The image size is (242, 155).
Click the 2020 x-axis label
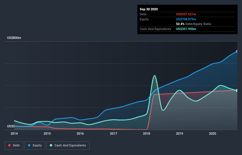213,133
